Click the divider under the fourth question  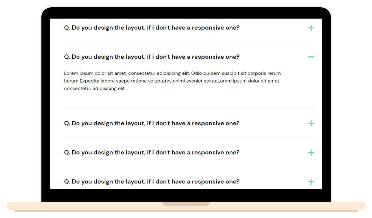click(189, 166)
